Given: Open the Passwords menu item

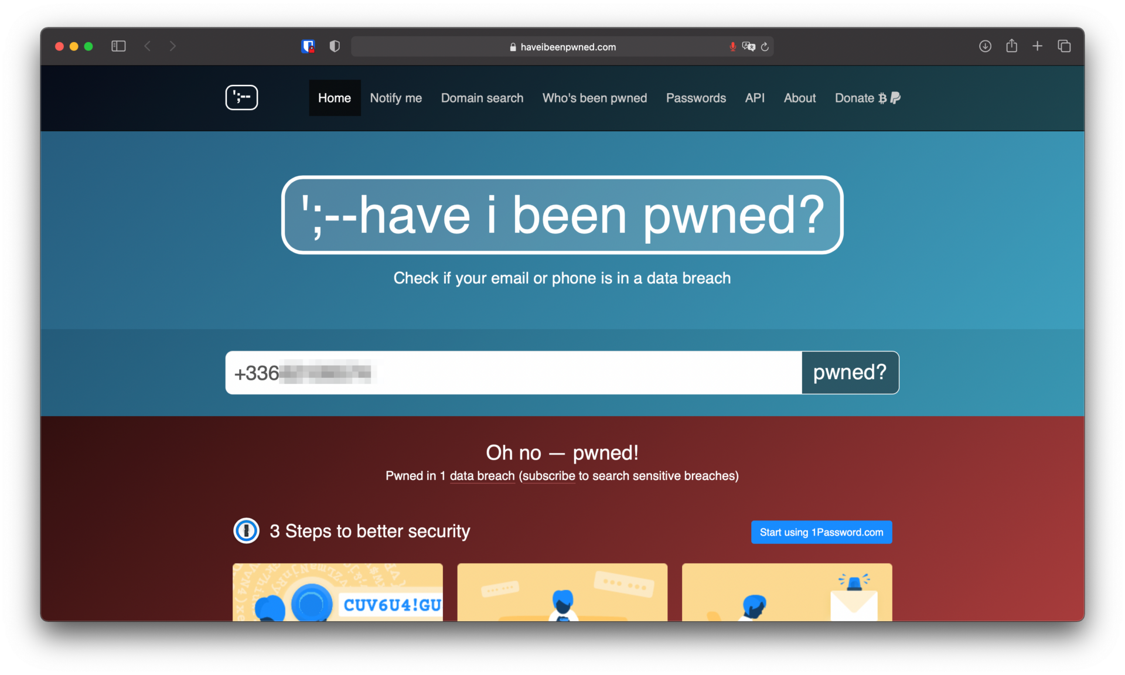Looking at the screenshot, I should (696, 98).
